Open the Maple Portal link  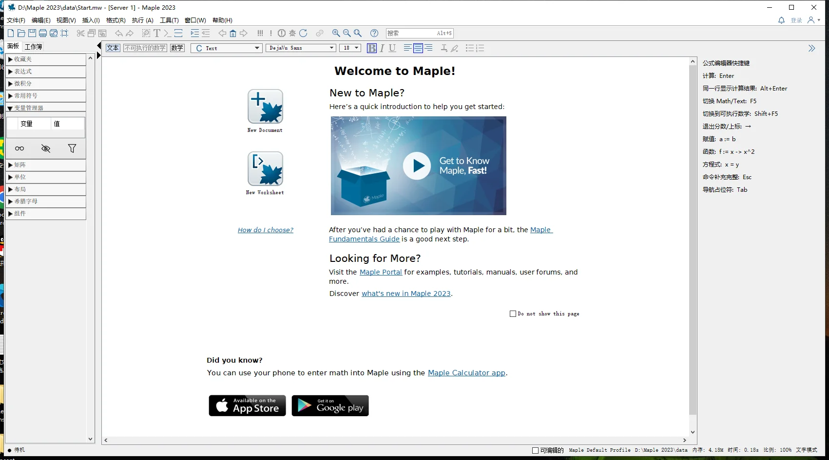tap(381, 272)
